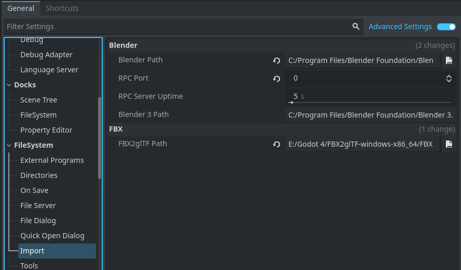Click the search magnifier icon in Filter Settings

point(356,27)
